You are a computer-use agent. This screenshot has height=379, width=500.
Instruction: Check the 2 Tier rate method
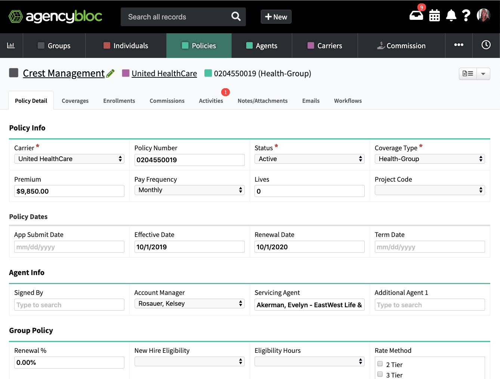380,364
